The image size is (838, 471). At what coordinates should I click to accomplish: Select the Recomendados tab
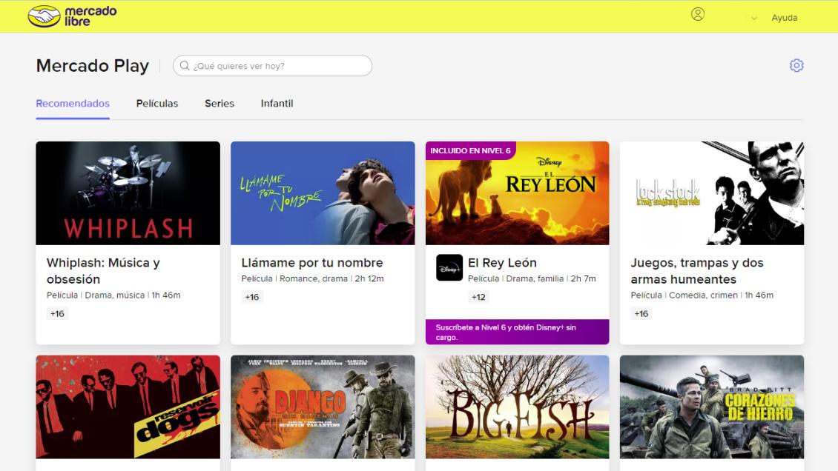tap(73, 103)
